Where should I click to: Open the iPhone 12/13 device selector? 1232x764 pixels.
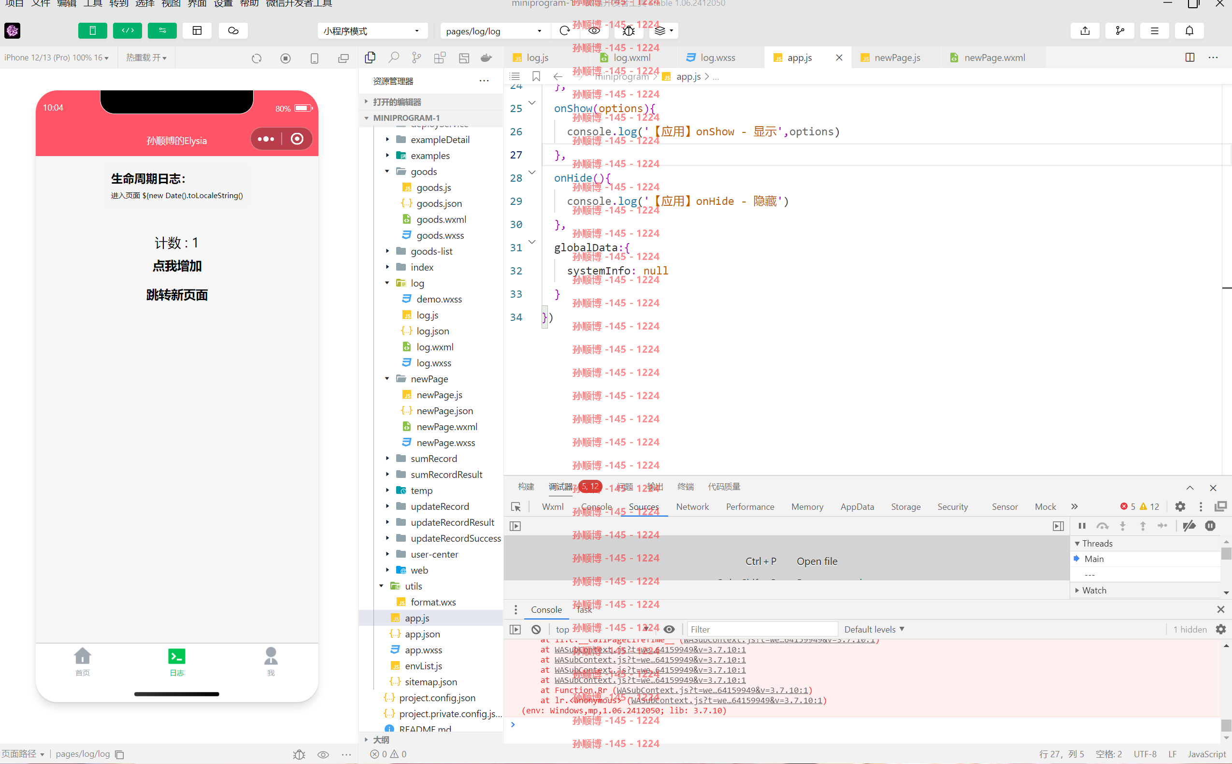pyautogui.click(x=57, y=58)
